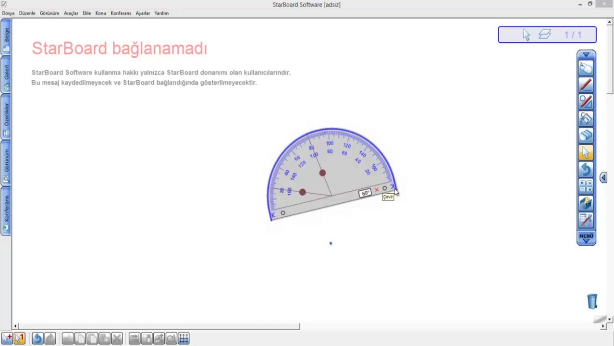Open the Yardım menu

coord(161,13)
